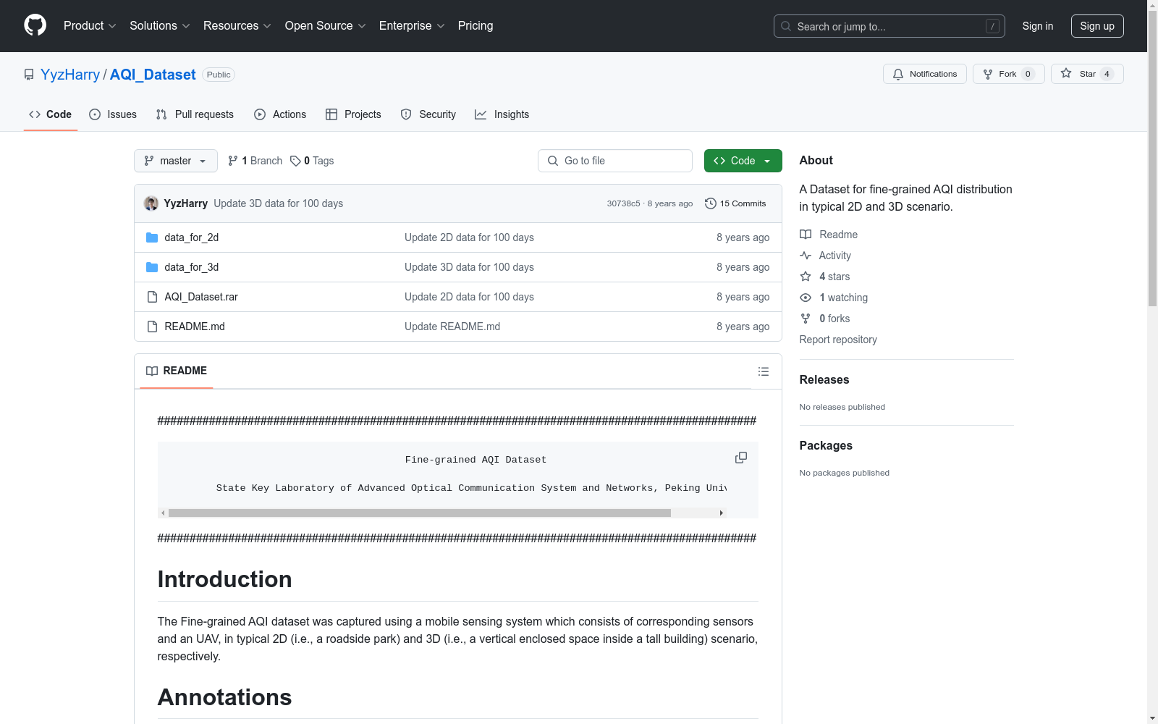Click the Actions play icon
Image resolution: width=1158 pixels, height=724 pixels.
[260, 114]
